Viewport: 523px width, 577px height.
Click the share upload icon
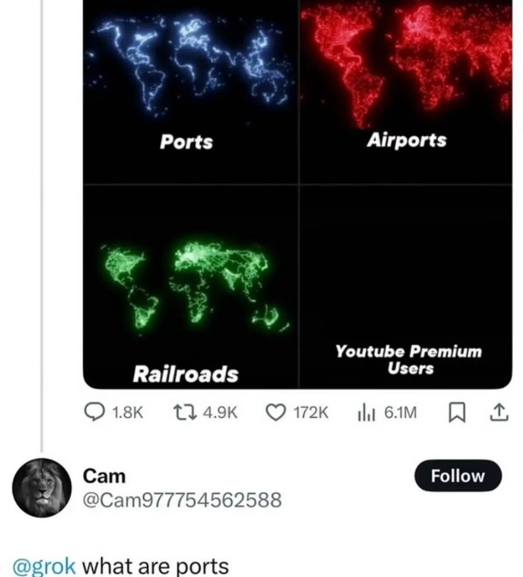pos(498,413)
